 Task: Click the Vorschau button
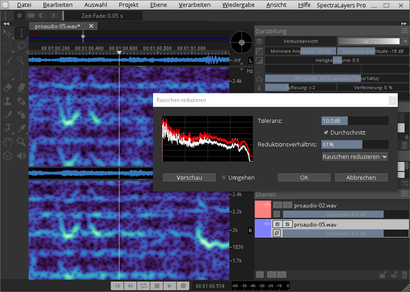point(189,178)
